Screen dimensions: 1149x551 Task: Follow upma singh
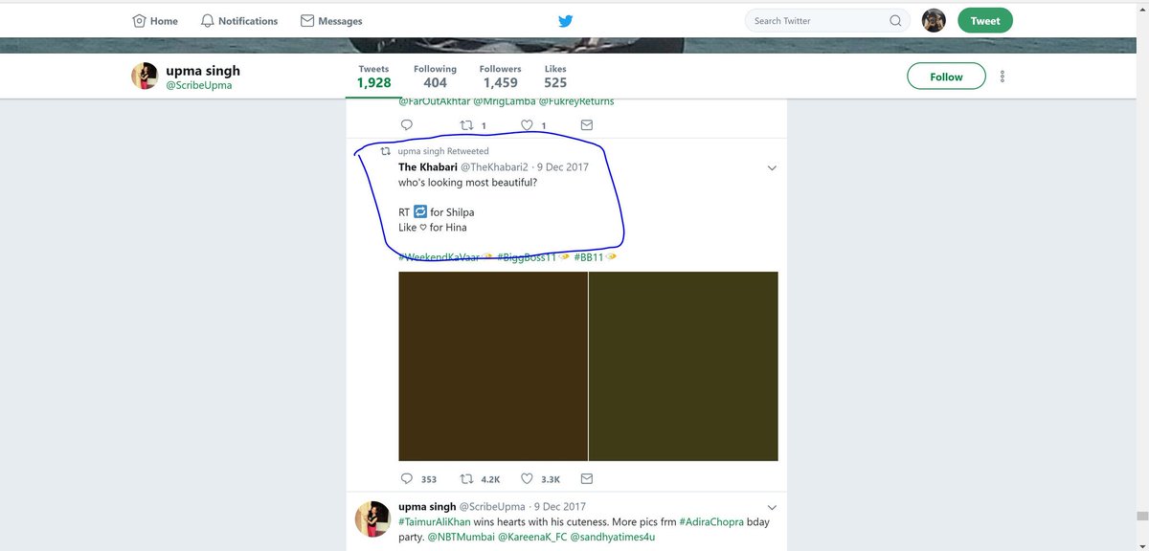coord(946,77)
